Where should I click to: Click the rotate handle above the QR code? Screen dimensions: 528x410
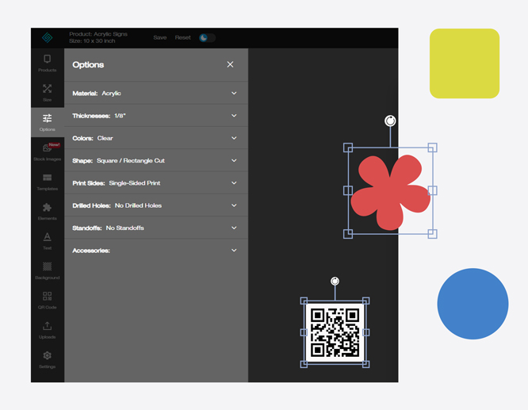coord(335,281)
